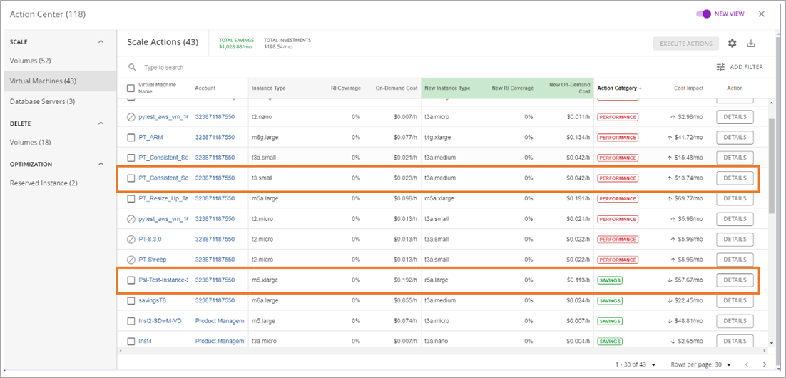Open Details for Inst4 row
The image size is (786, 378).
click(x=735, y=341)
